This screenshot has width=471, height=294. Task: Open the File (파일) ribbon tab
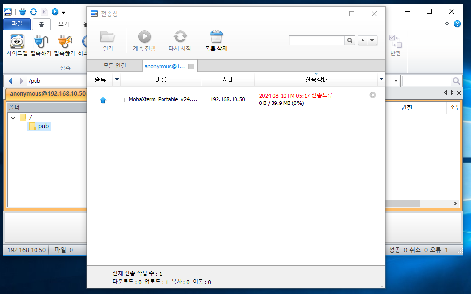coord(17,24)
